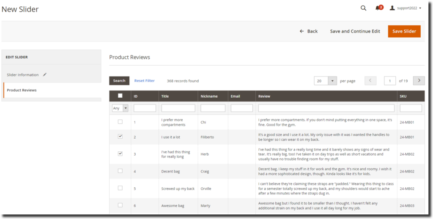Check the review row for Orville

coord(120,188)
